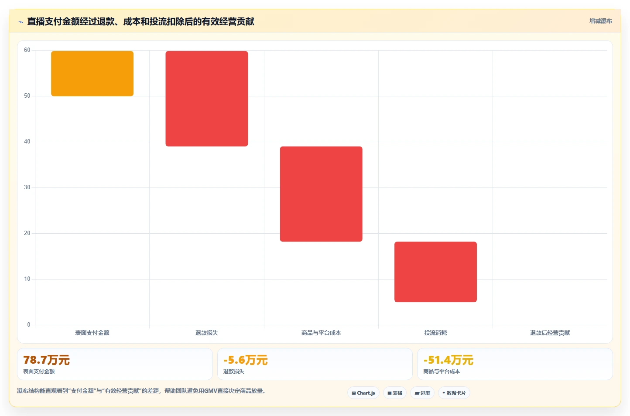Select the red 投流消耗 waterfall bar
This screenshot has width=630, height=416.
435,272
